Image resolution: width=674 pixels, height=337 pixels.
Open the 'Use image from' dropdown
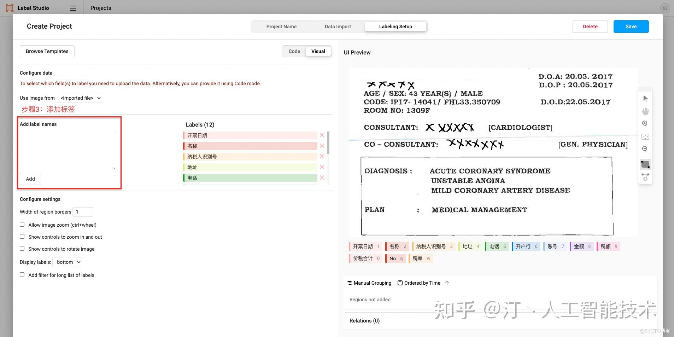78,98
